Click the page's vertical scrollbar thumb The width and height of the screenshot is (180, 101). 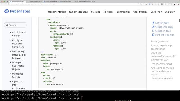pos(179,20)
